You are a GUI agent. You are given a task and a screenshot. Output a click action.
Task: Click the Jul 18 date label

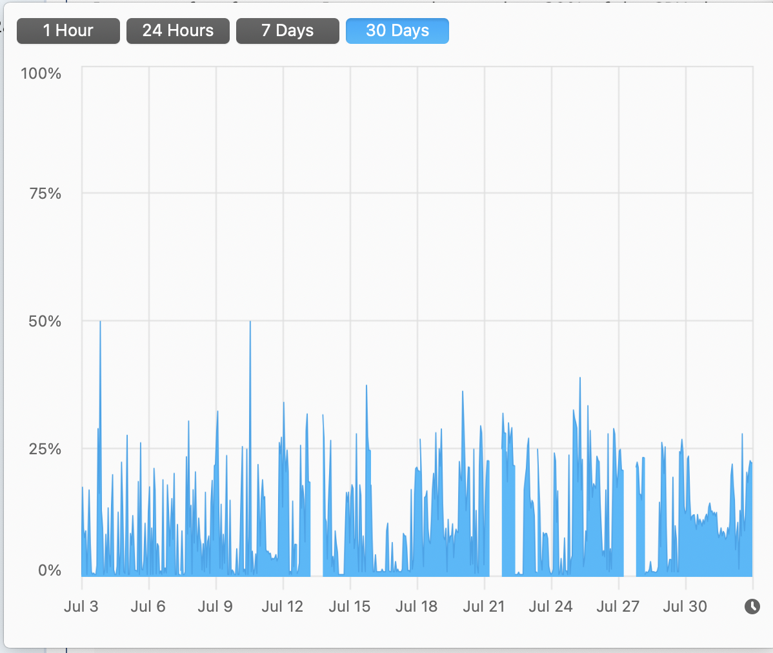[417, 606]
